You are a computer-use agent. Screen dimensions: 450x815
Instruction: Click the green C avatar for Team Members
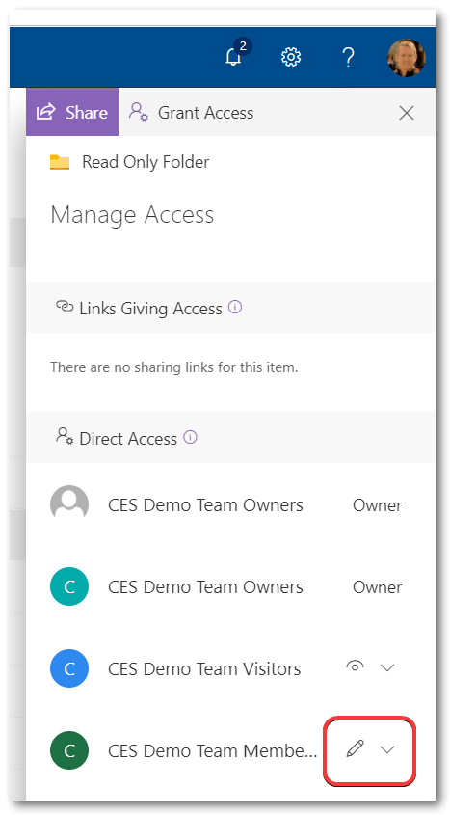tap(69, 750)
